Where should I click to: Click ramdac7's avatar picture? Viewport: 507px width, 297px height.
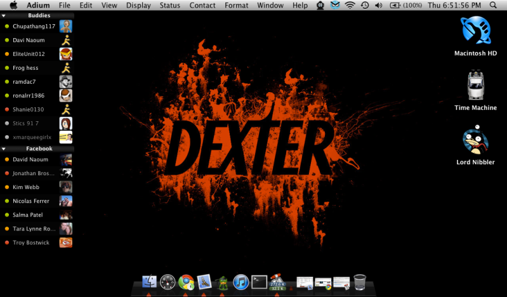[65, 82]
